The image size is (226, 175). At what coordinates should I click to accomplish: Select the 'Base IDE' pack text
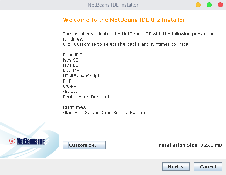72,55
